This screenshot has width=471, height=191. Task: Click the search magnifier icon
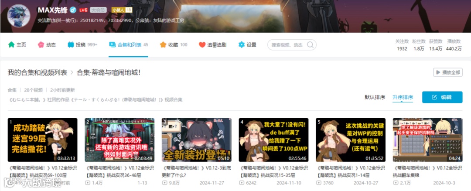tap(311, 45)
